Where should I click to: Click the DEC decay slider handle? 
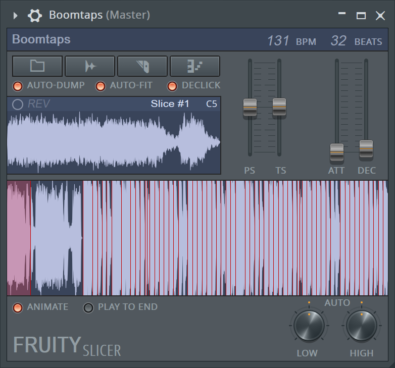click(x=366, y=149)
